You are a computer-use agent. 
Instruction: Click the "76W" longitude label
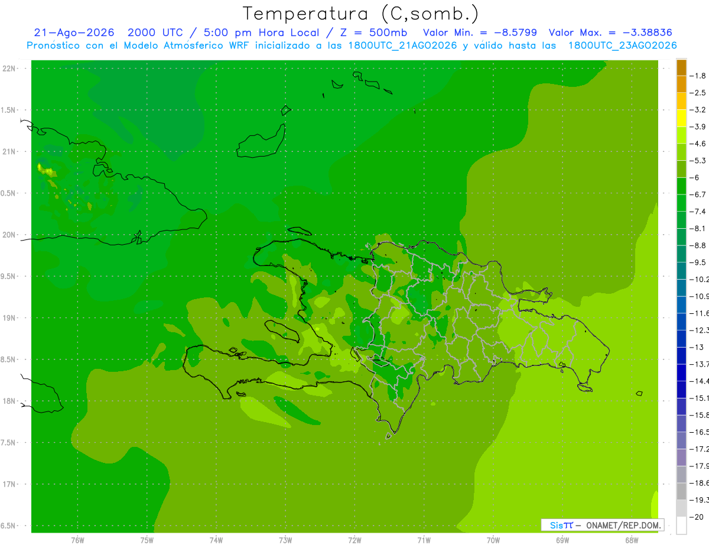(77, 540)
